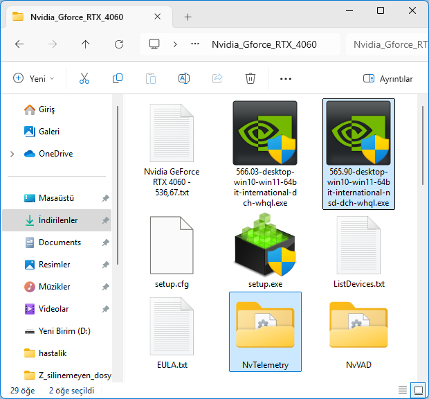Select the NvTelemetry folder
This screenshot has height=399, width=429.
(265, 332)
